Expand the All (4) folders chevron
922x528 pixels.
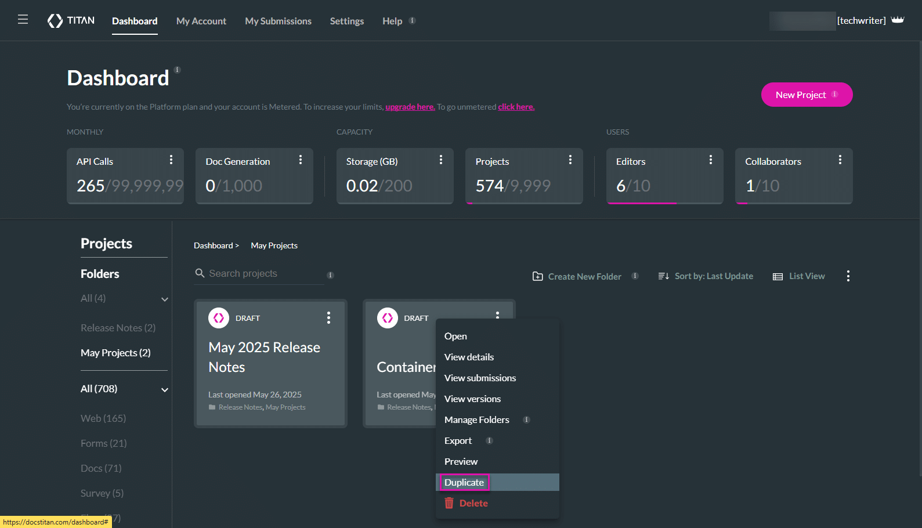click(165, 299)
